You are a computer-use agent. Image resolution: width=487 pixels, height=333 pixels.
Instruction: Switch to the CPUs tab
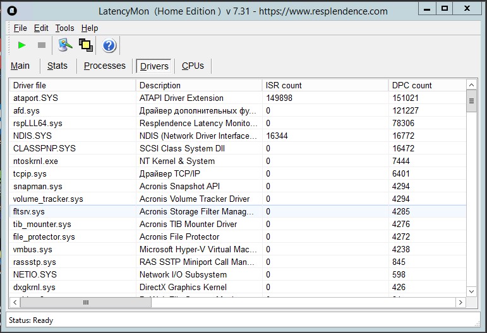[x=193, y=66]
